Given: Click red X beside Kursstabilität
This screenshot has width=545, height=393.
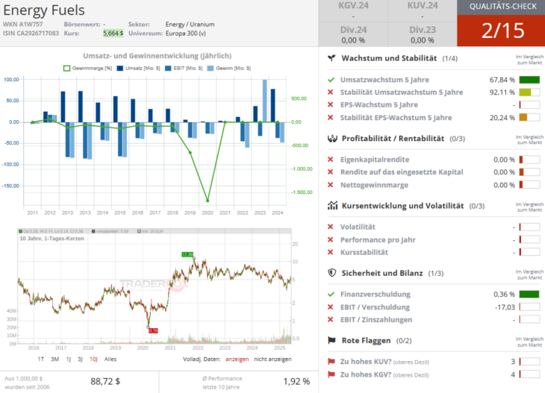Looking at the screenshot, I should point(331,252).
